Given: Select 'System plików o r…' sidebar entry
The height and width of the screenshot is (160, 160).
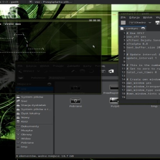Looking at the screenshot, I should 36,109.
